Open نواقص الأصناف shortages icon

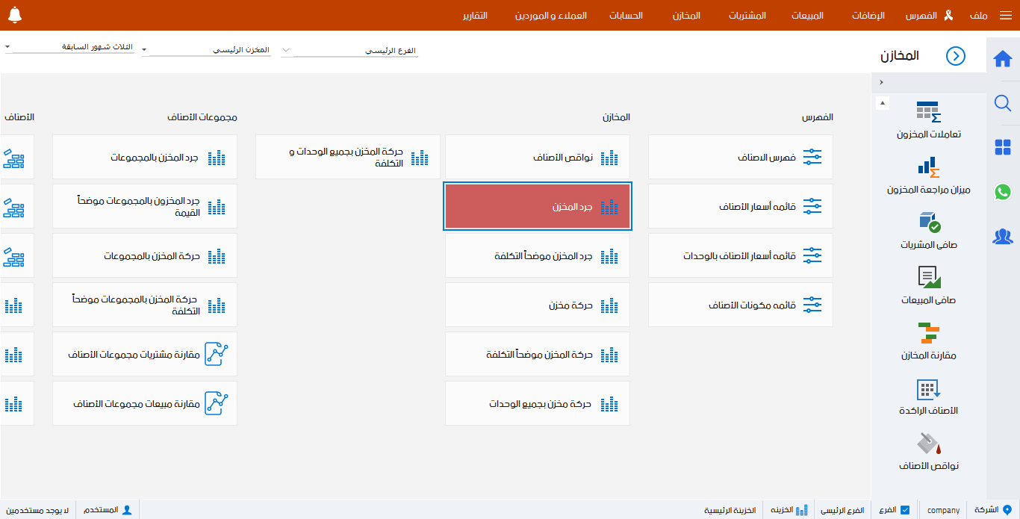[x=928, y=448]
